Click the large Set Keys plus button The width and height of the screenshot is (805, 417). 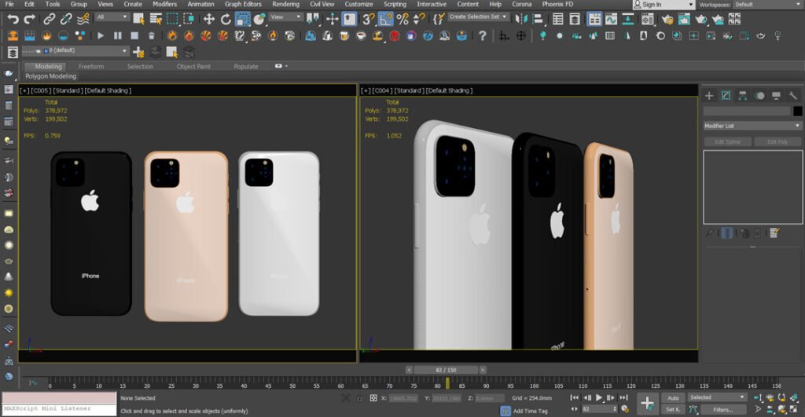coord(648,404)
